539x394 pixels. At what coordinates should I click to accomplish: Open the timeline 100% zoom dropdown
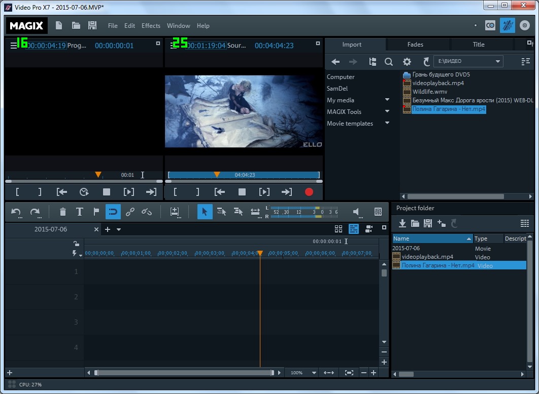coord(314,373)
